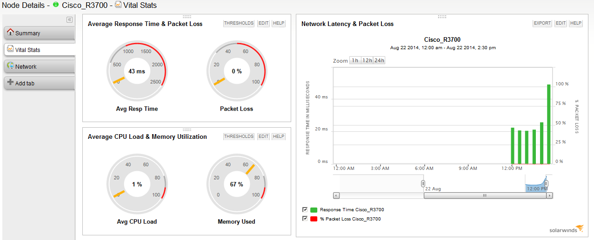The image size is (594, 240).
Task: Click '1 %' CPU load value
Action: click(x=137, y=184)
